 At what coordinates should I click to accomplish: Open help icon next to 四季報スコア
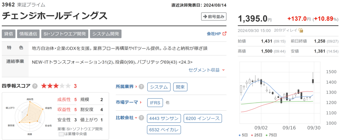(35, 86)
